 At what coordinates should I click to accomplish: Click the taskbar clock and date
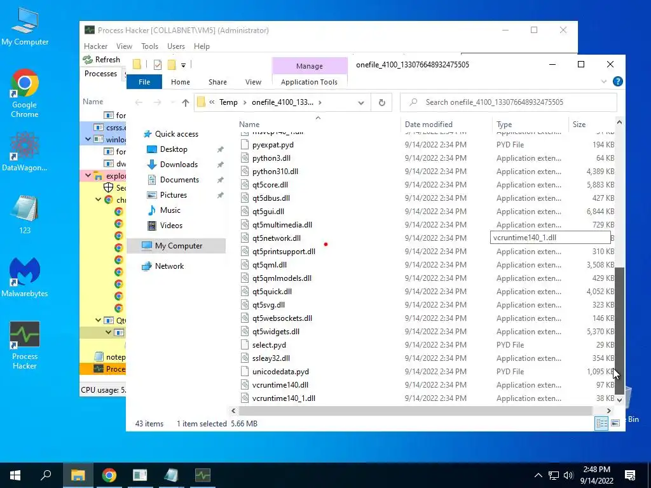(x=596, y=475)
